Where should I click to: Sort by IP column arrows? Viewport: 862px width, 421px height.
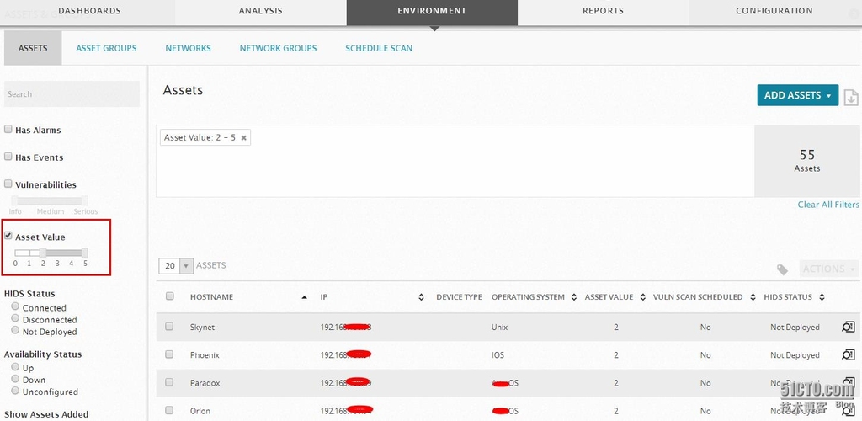[421, 297]
